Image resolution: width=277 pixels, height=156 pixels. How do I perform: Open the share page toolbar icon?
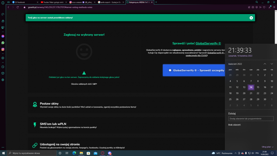point(249,7)
